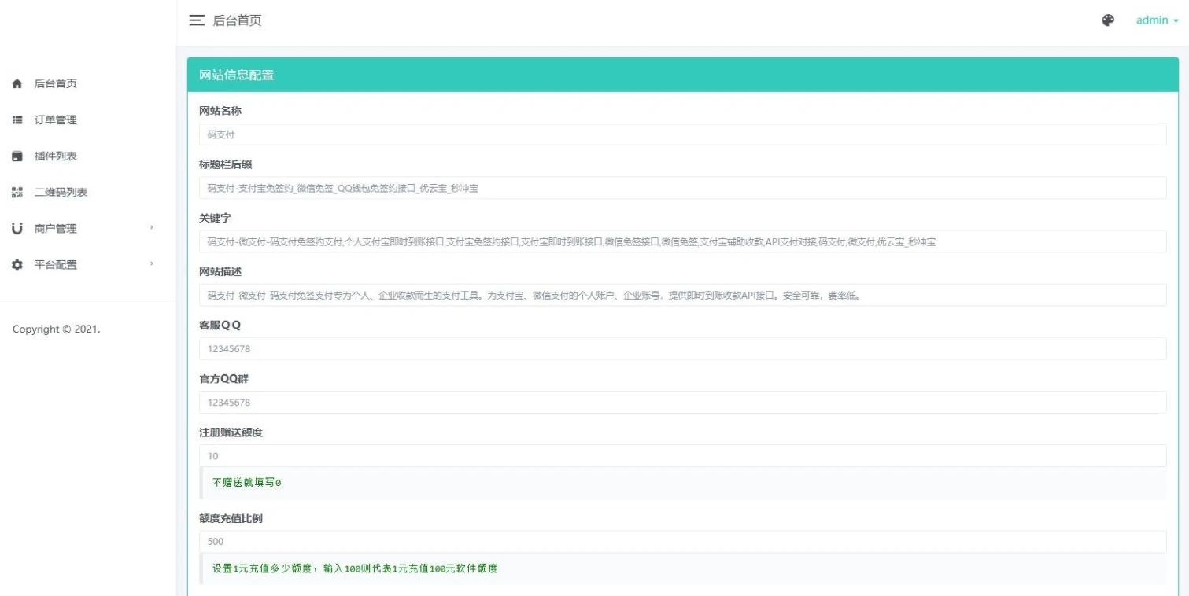Open the admin user dropdown
The height and width of the screenshot is (596, 1189).
(1157, 20)
